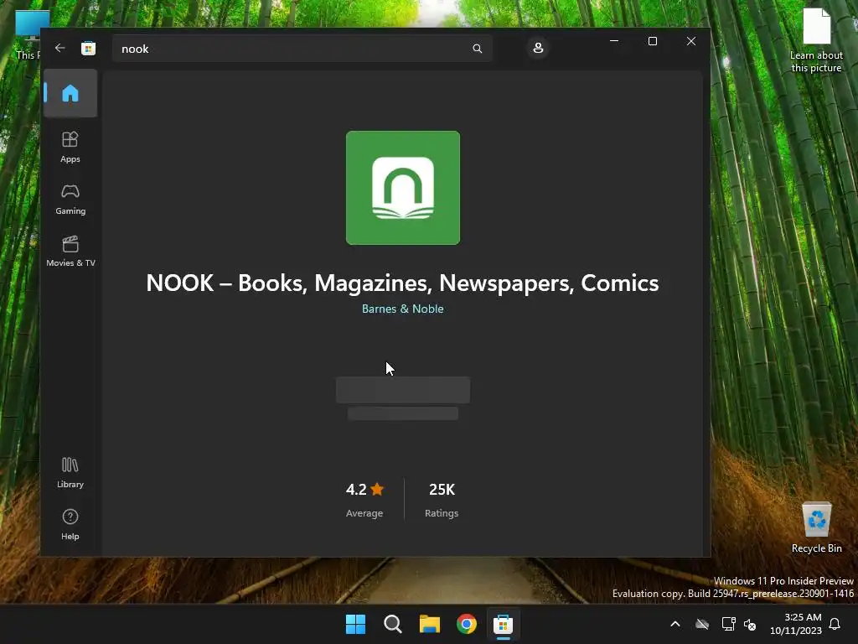Click the muted volume tray icon
The image size is (858, 644).
click(750, 624)
